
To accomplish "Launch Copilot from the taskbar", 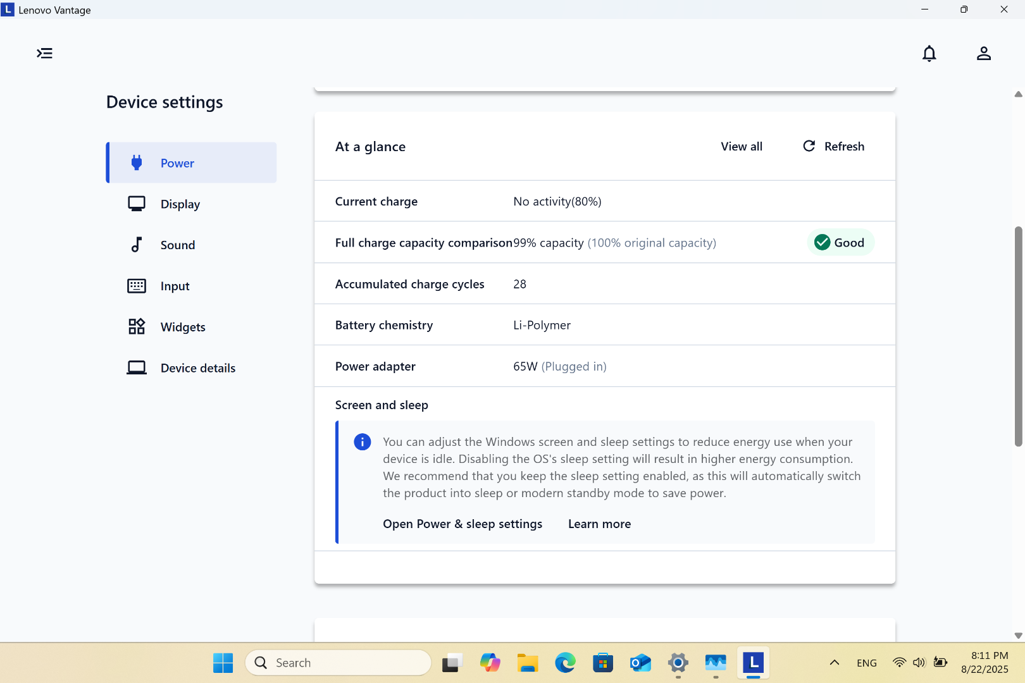I will coord(490,663).
